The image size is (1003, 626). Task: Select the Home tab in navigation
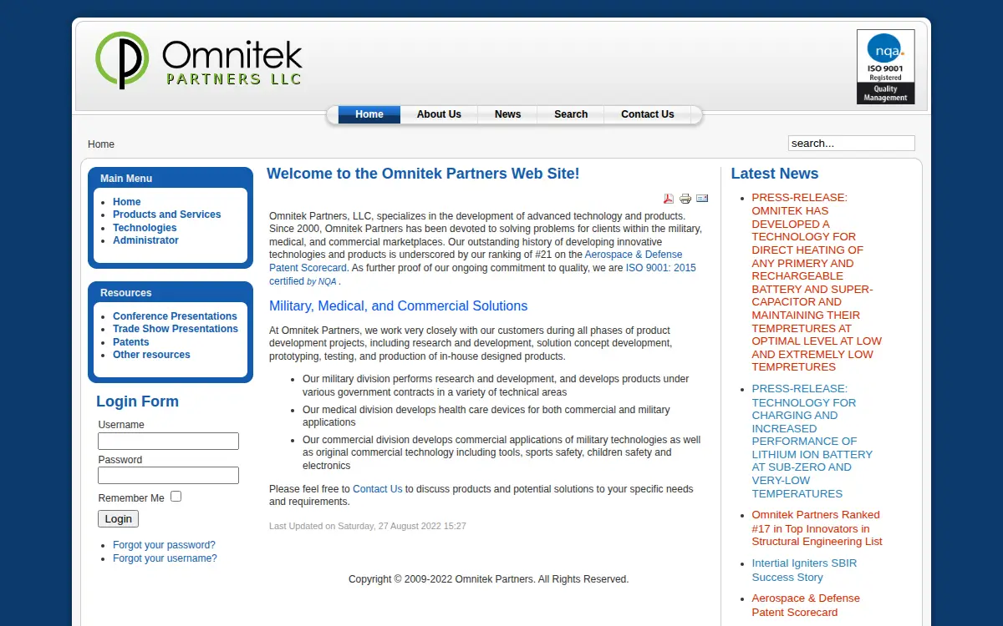pos(369,114)
